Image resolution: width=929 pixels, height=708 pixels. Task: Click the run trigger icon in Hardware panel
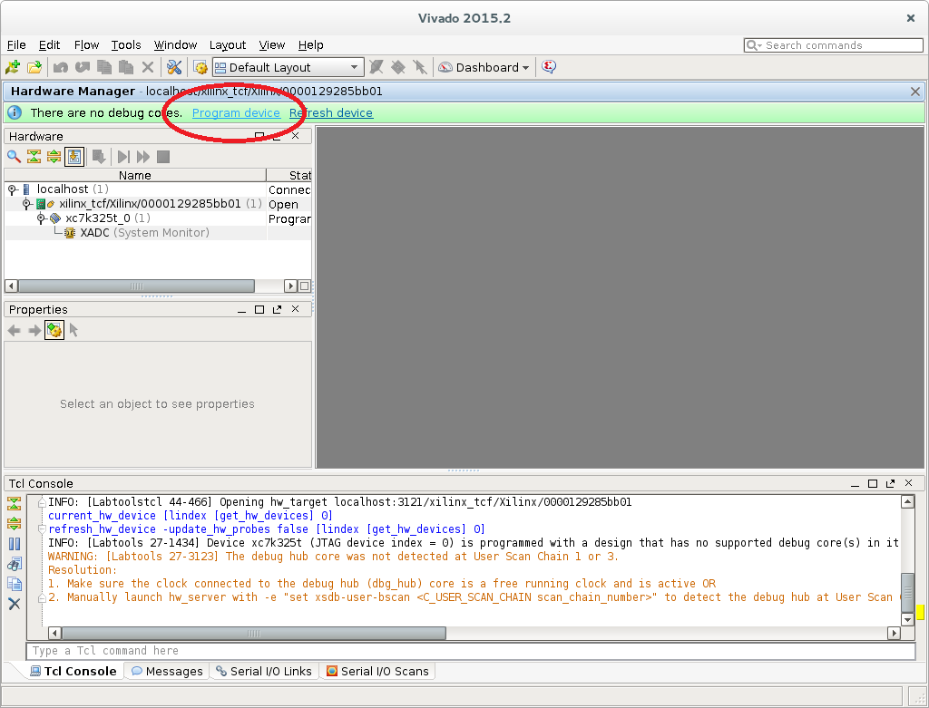tap(123, 156)
